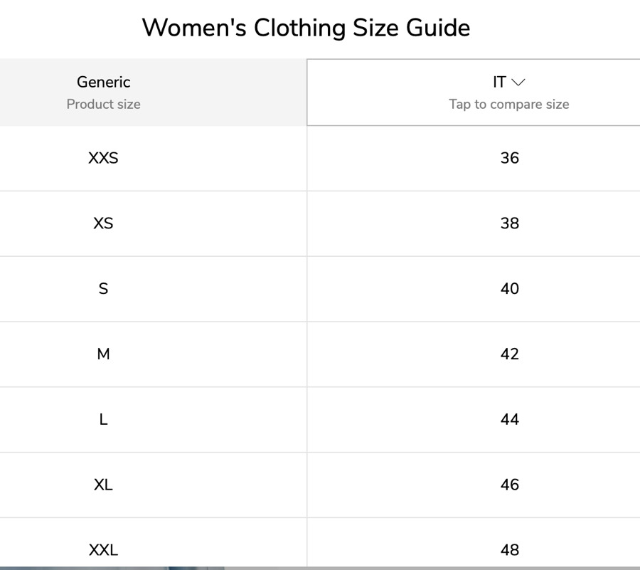Select IT size 38 cell
Viewport: 640px width, 570px height.
(x=510, y=223)
